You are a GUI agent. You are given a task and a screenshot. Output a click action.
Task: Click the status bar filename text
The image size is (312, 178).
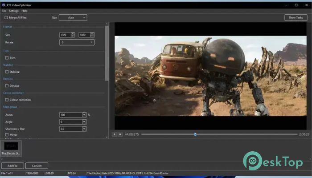[127, 173]
